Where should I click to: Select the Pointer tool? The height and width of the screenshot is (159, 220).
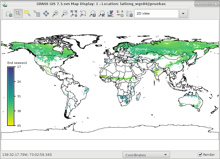(x=18, y=14)
